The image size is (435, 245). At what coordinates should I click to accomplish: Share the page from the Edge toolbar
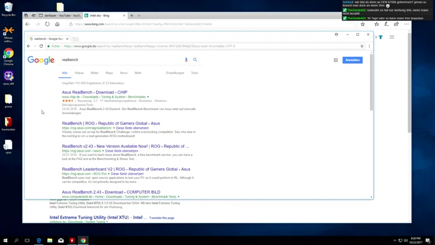[396, 24]
